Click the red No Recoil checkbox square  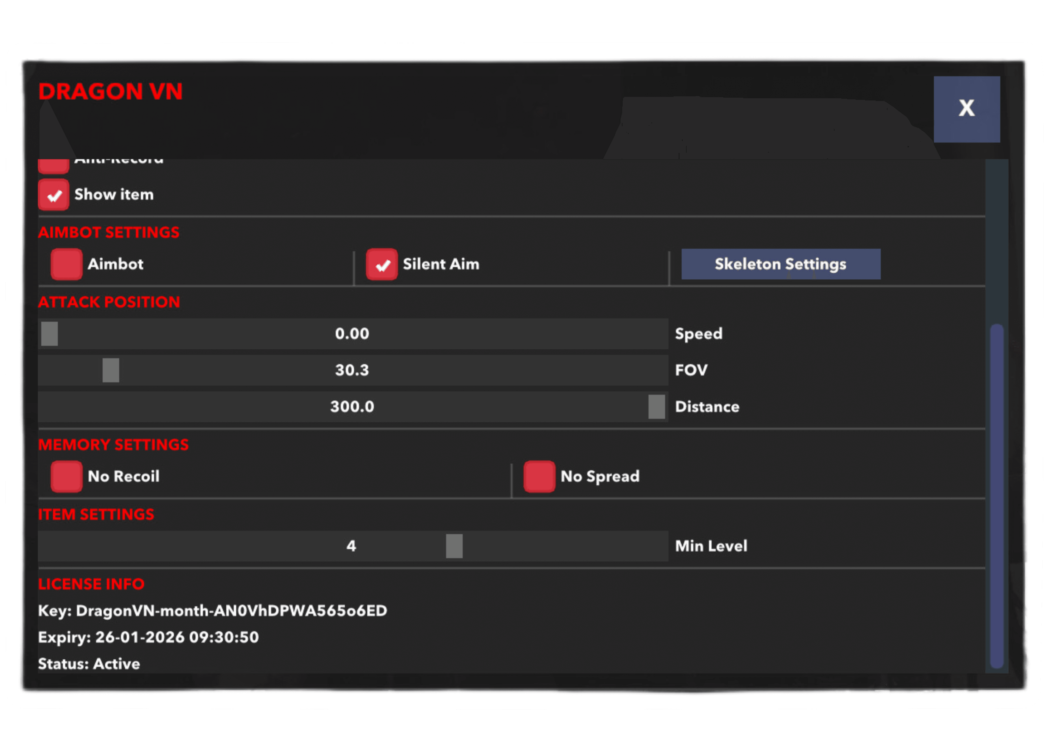click(67, 476)
